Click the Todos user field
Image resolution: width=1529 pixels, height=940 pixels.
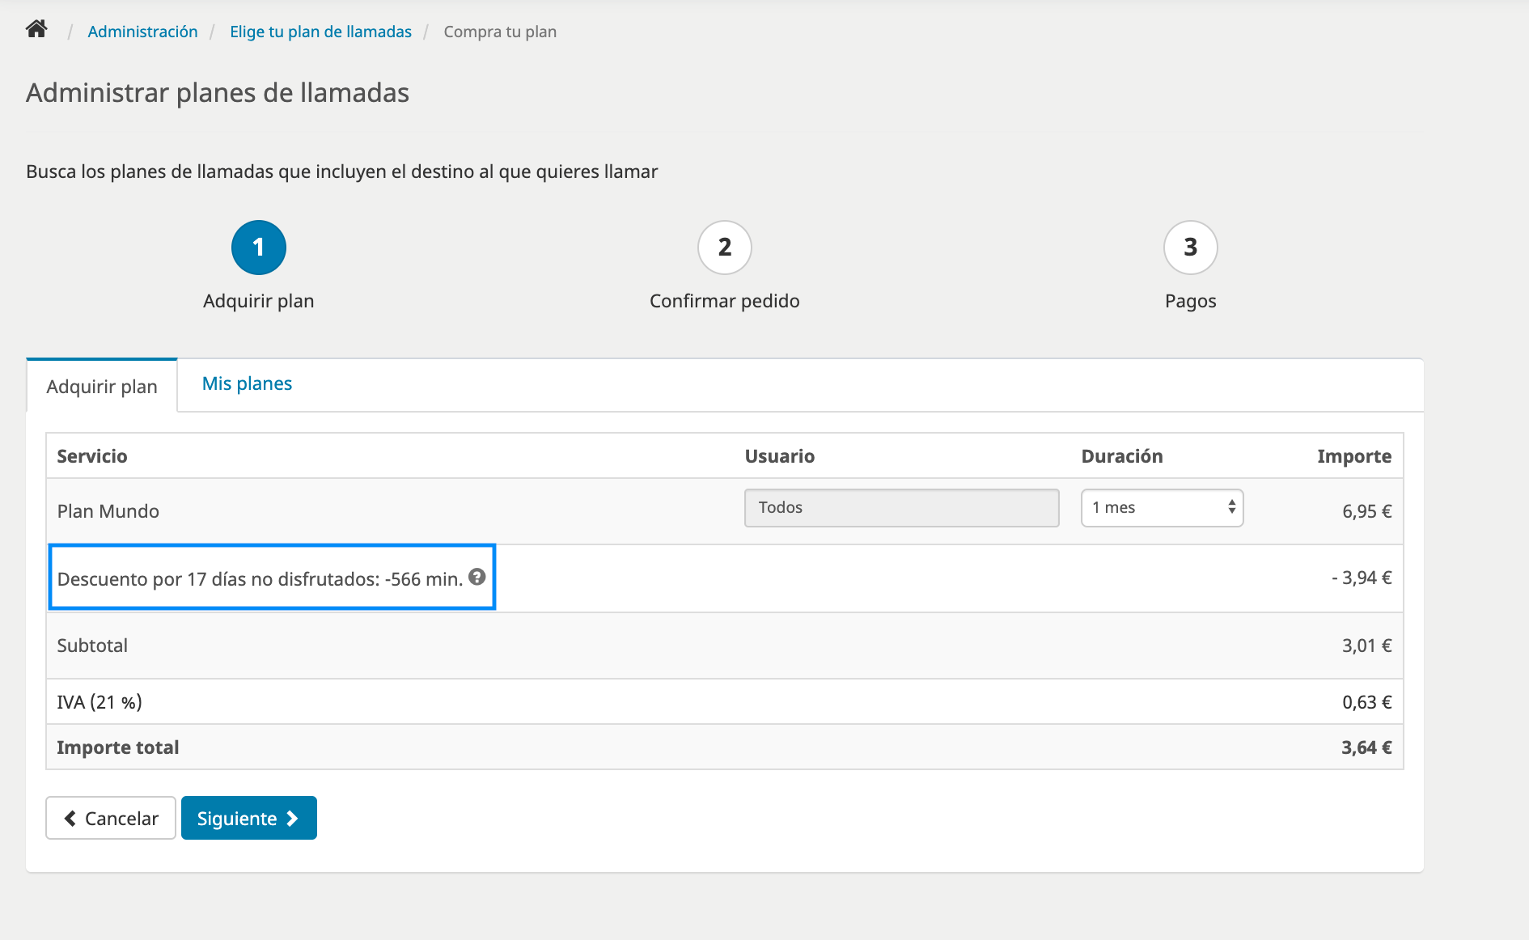click(901, 508)
